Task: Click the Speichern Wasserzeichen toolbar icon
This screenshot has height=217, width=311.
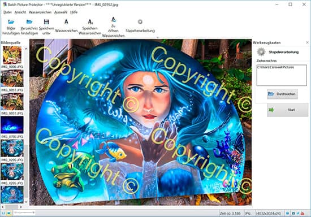Action: pos(90,21)
